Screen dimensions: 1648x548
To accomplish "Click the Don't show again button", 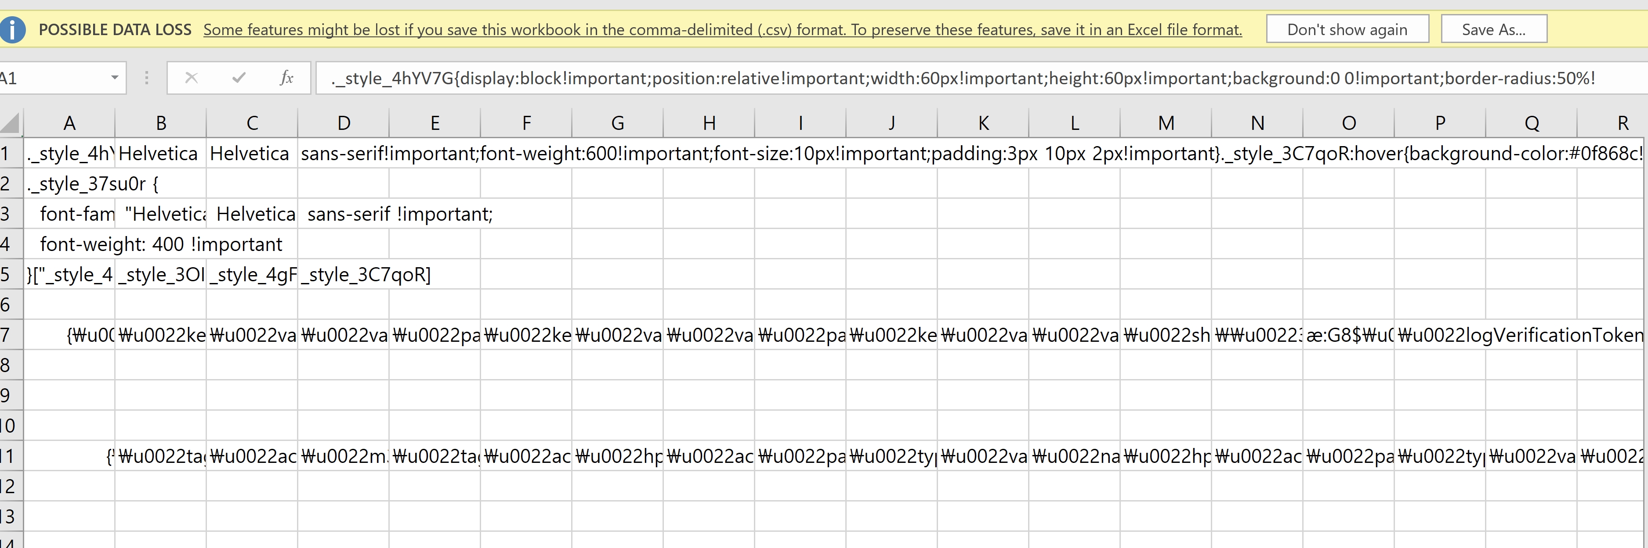I will (x=1347, y=29).
